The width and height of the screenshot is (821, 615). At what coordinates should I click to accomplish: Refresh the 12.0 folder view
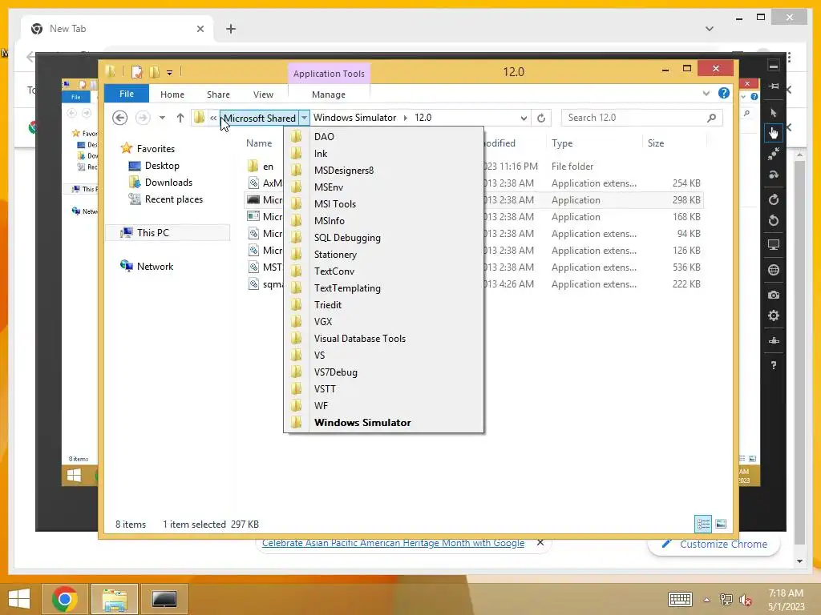click(541, 118)
